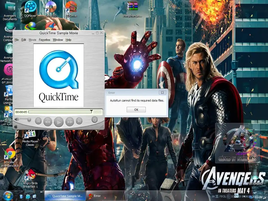This screenshot has width=268, height=201.
Task: Click the QuickTime Q button in player
Action: (x=94, y=120)
